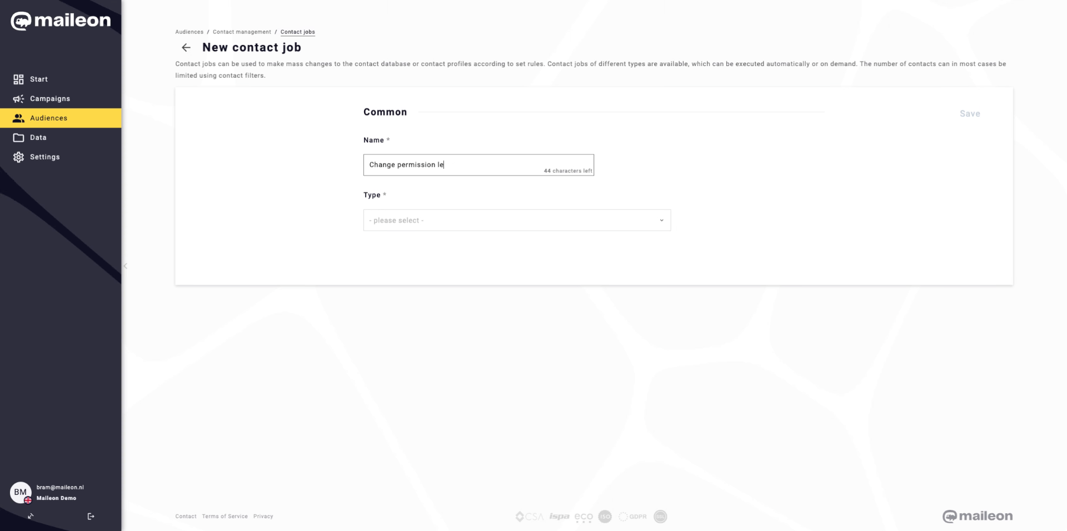
Task: Open Terms of Service link
Action: point(225,517)
